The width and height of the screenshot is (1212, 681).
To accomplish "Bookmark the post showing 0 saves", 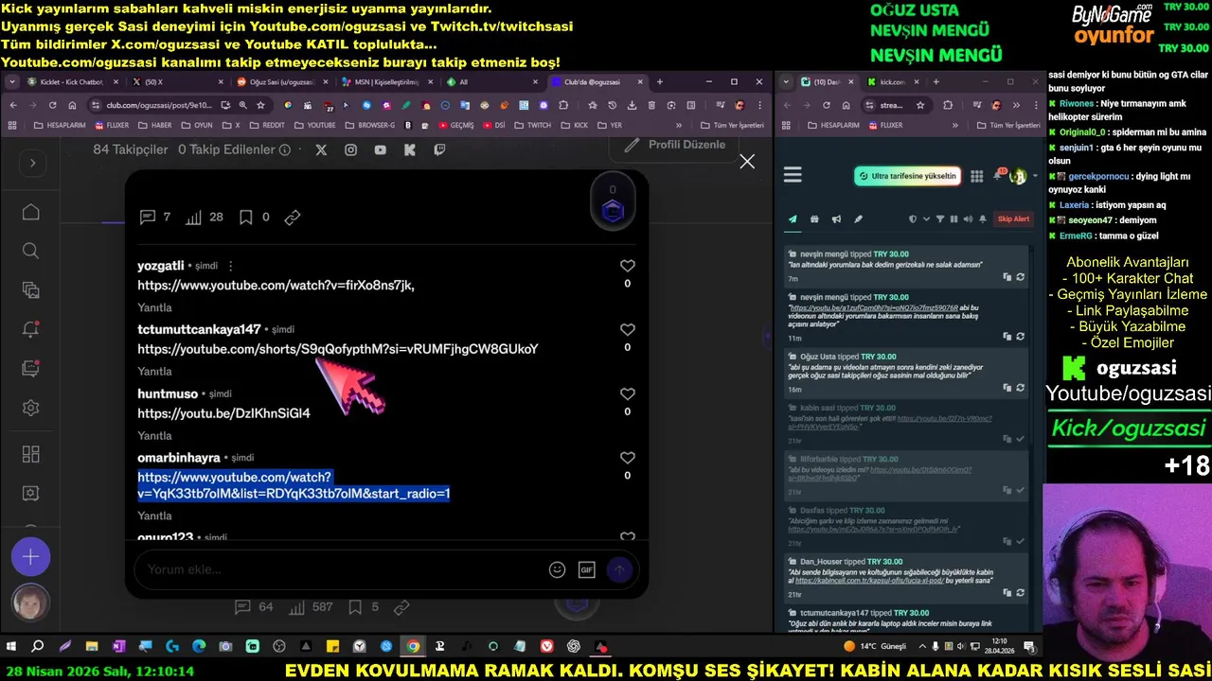I will [x=245, y=217].
